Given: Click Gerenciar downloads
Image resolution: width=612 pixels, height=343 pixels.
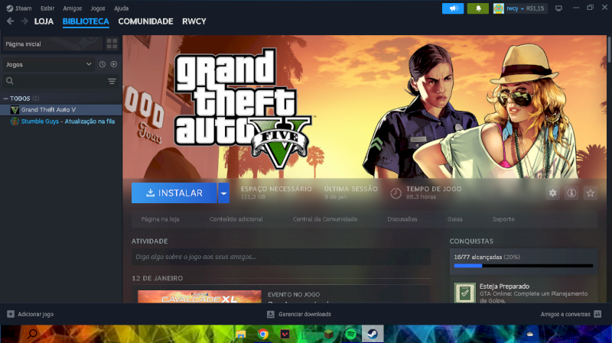Looking at the screenshot, I should (x=304, y=314).
